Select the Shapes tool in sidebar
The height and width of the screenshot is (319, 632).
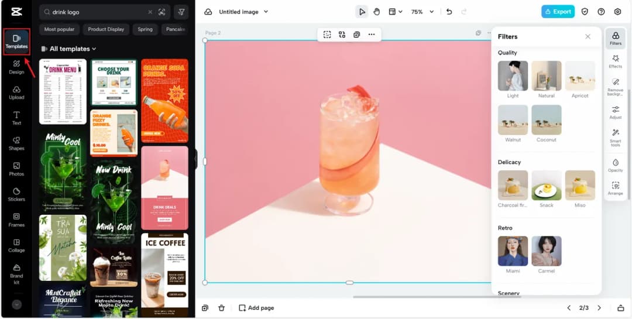[x=16, y=143]
